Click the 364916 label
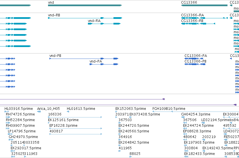This screenshot has width=239, height=158. pos(125,137)
